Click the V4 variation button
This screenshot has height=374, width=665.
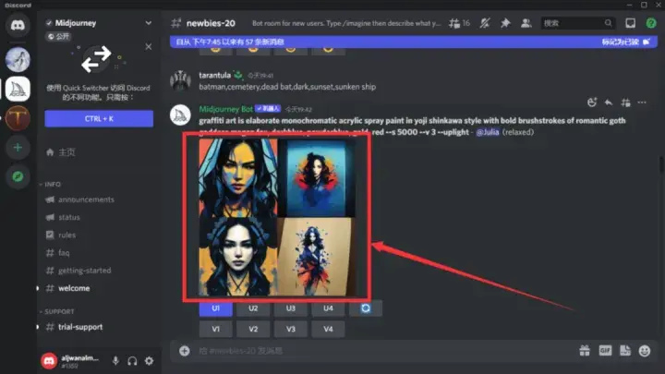coord(328,329)
